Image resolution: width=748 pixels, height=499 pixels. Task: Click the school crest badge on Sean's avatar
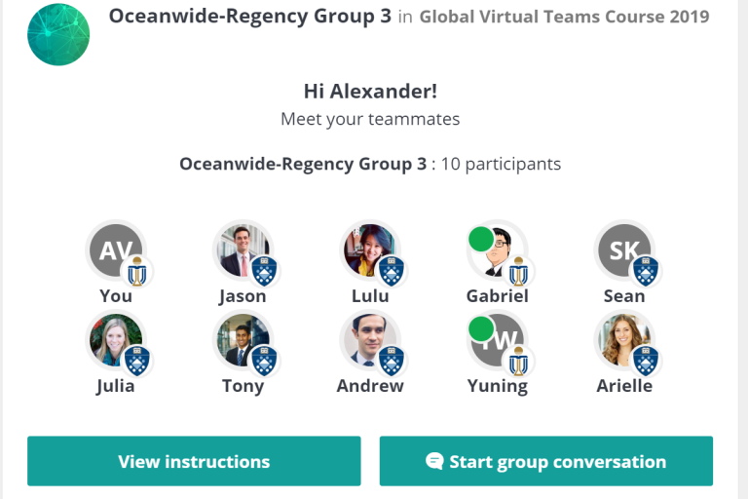646,271
